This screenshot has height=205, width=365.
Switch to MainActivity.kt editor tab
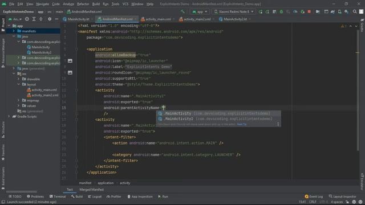point(78,19)
